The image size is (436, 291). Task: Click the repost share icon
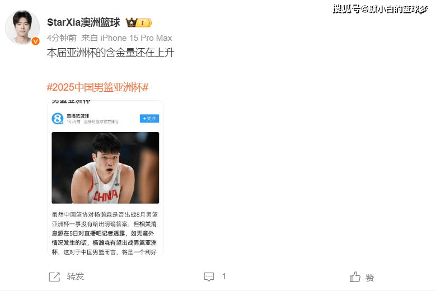click(x=54, y=277)
